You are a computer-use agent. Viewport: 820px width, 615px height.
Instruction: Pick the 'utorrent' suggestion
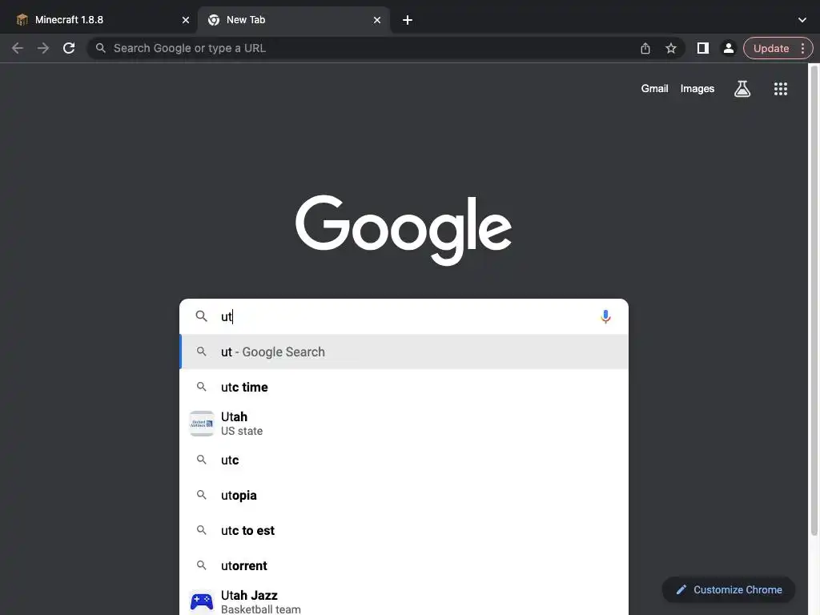coord(404,565)
